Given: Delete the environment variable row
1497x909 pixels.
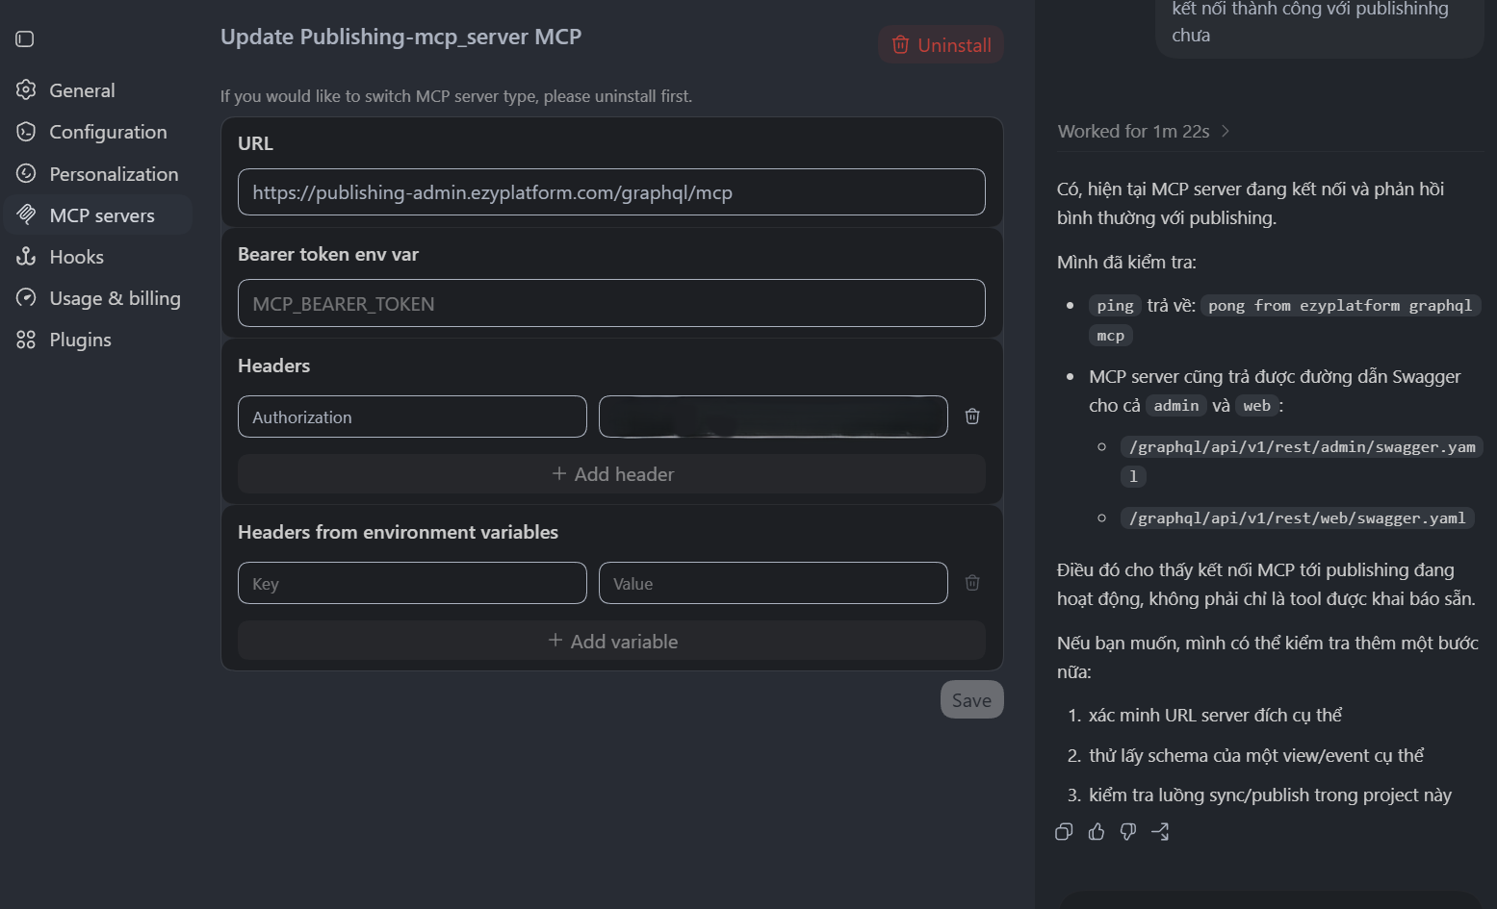Looking at the screenshot, I should pos(972,583).
